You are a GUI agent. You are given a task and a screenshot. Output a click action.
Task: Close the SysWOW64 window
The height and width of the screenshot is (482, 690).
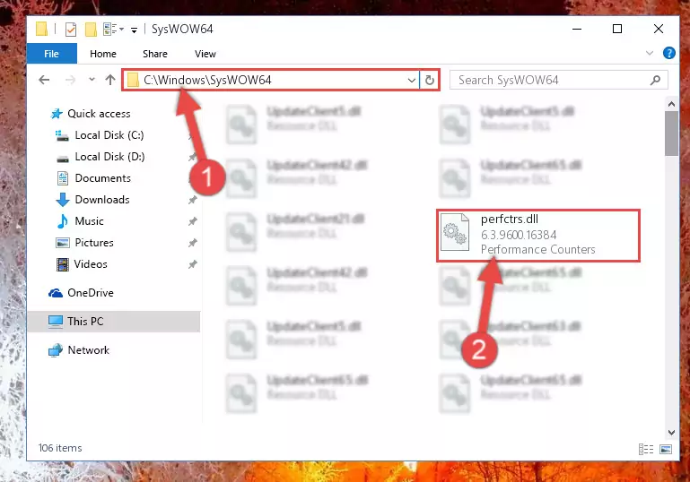point(659,29)
